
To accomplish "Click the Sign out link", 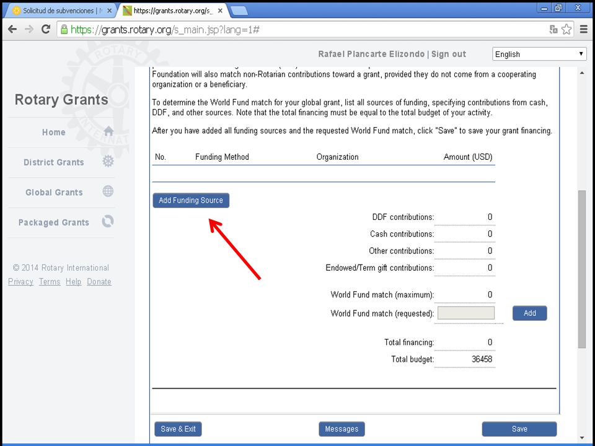I will [x=449, y=55].
